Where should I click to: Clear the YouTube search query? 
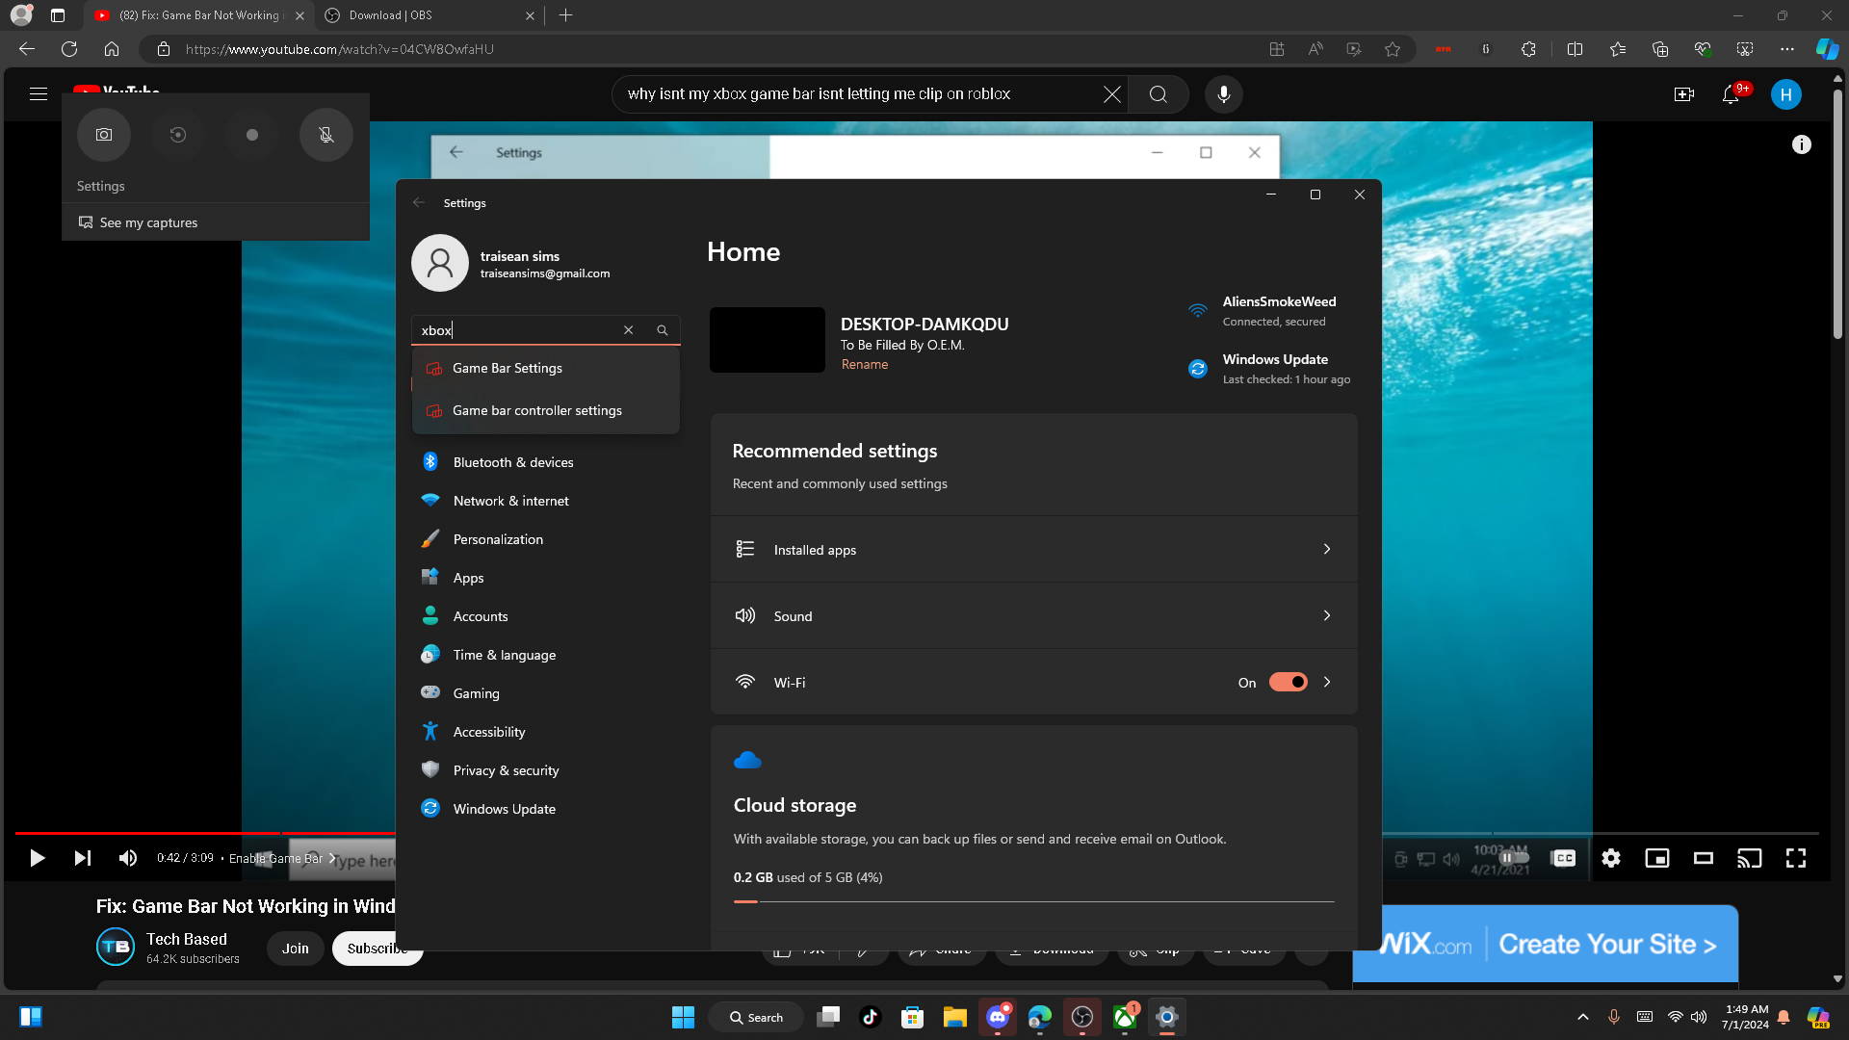1111,94
